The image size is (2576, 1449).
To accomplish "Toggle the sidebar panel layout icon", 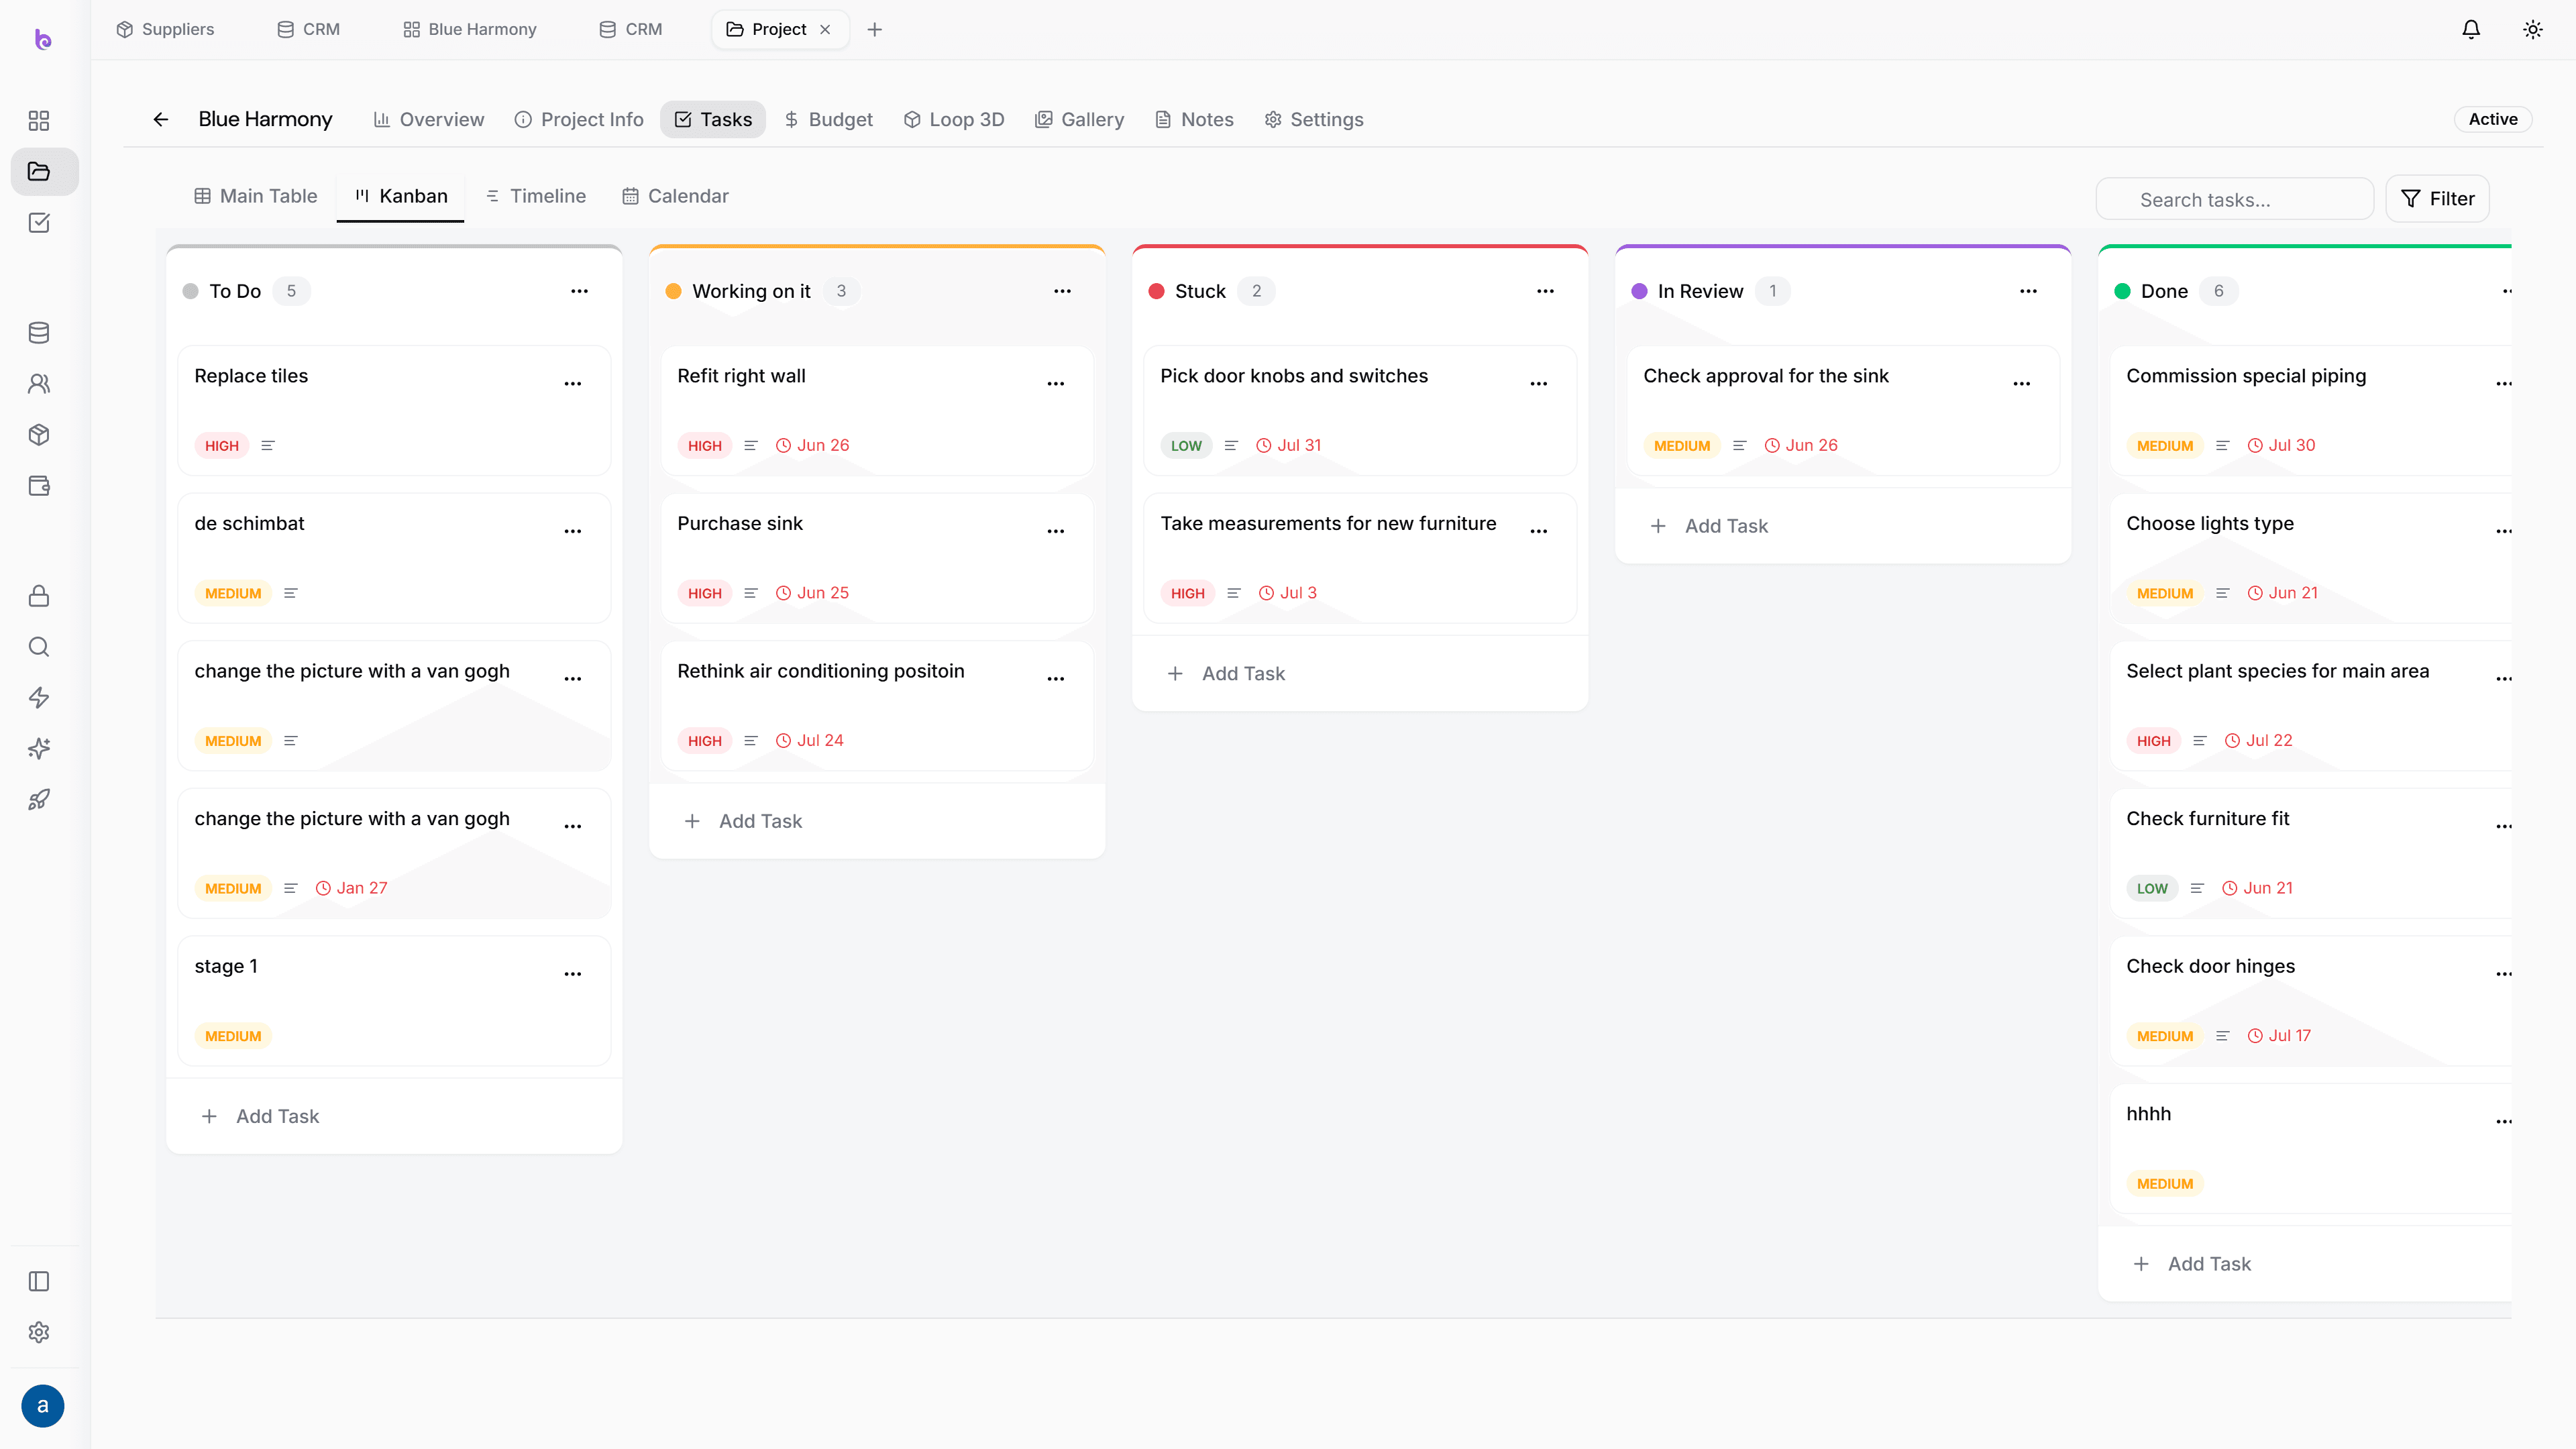I will coord(39,1282).
